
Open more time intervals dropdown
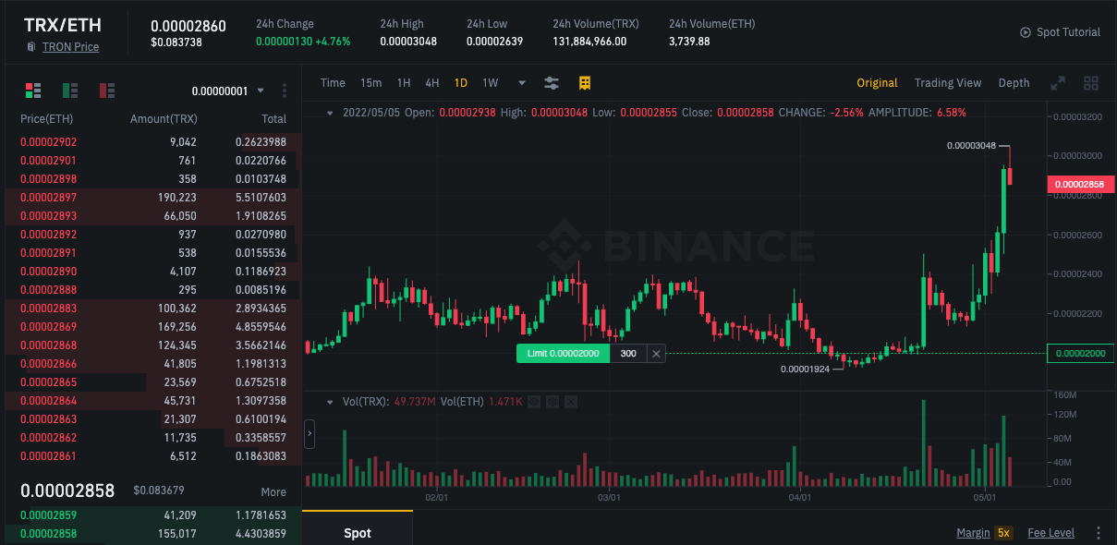[522, 83]
